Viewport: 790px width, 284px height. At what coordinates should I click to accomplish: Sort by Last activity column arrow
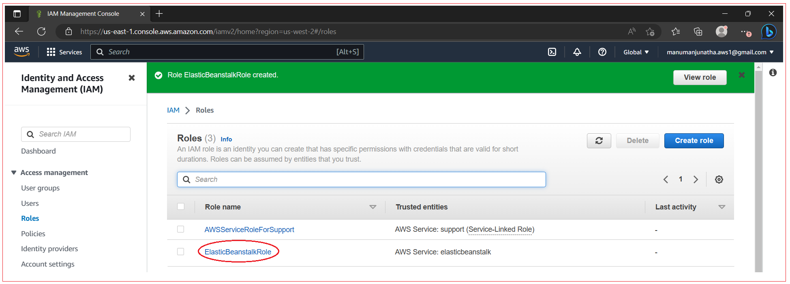(x=722, y=207)
